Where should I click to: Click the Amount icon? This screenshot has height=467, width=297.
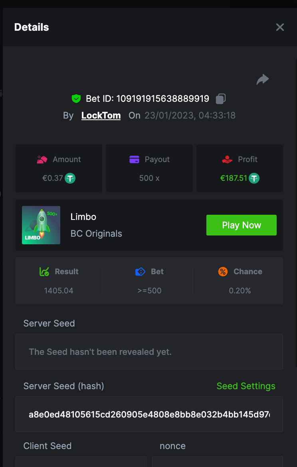pos(42,160)
